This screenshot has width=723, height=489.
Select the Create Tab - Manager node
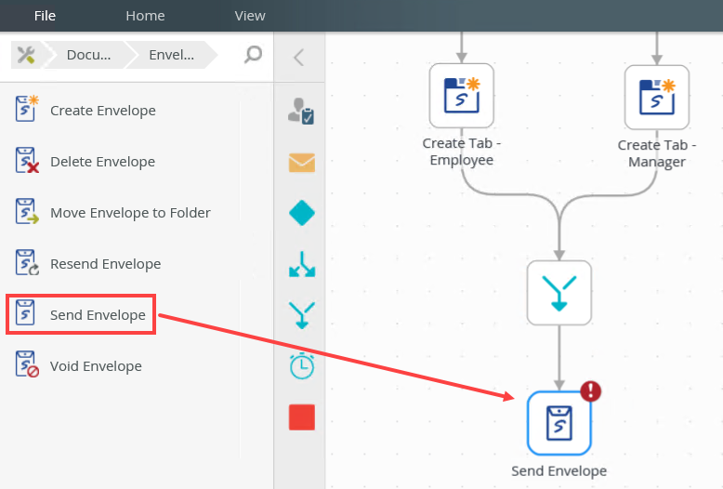(657, 98)
